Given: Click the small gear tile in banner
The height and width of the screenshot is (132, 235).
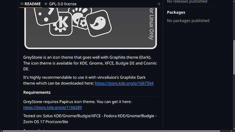Looking at the screenshot, I should coord(83,23).
